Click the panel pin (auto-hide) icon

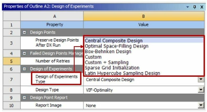pos(195,7)
